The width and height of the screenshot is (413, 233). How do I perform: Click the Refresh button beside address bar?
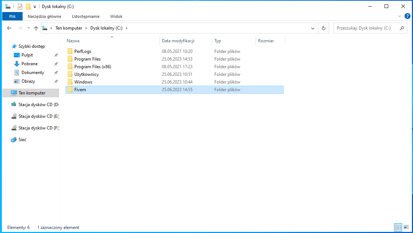(323, 28)
